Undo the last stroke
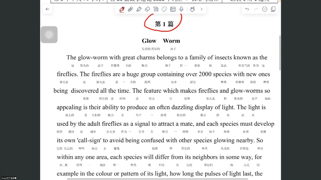 click(247, 9)
